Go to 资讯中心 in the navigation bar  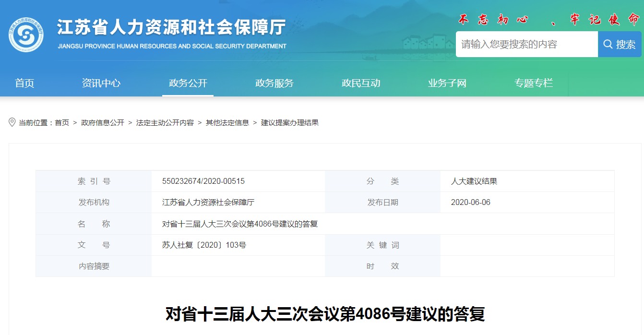[x=101, y=83]
